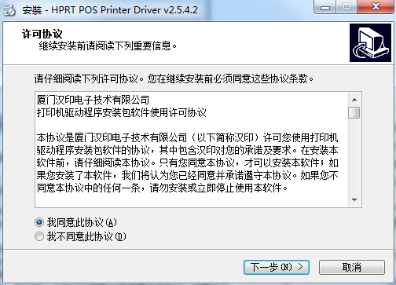Screen dimensions: 396x285
Task: Cancel installation with the 取消 button
Action: click(x=352, y=267)
